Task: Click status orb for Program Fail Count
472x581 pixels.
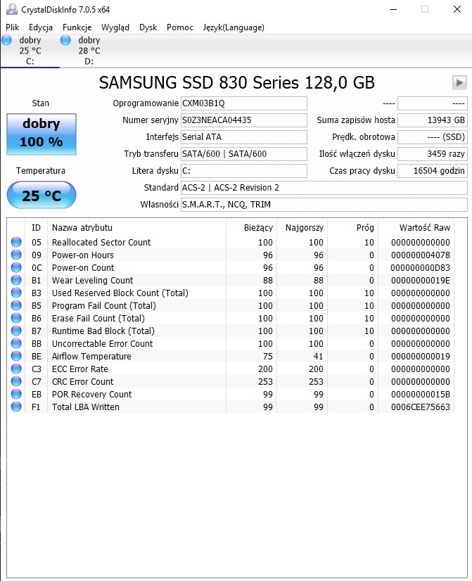Action: click(16, 305)
